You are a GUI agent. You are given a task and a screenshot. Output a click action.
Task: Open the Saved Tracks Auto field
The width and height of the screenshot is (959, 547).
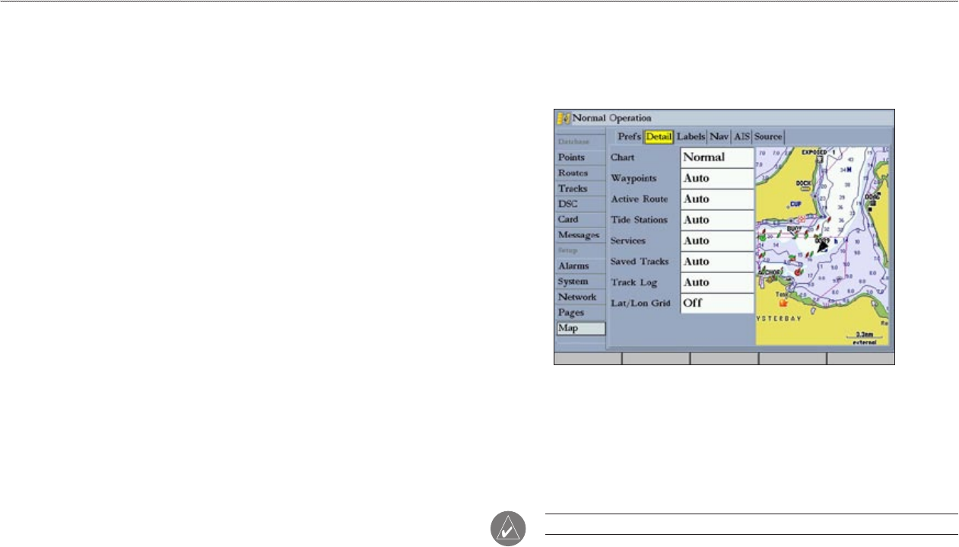(x=716, y=262)
